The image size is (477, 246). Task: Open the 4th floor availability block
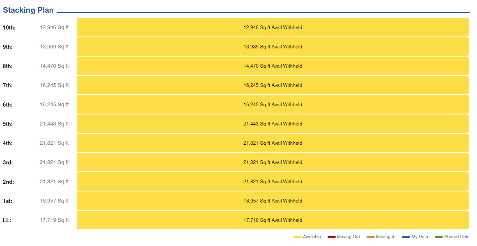(273, 143)
